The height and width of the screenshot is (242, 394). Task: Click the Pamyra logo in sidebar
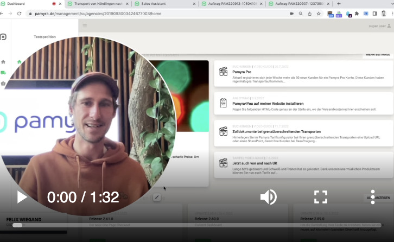coord(3,37)
